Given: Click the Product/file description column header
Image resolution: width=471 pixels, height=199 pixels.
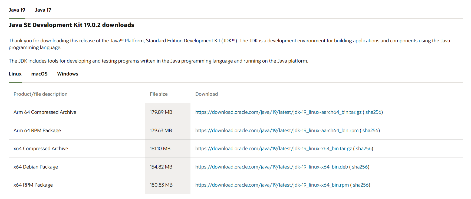Looking at the screenshot, I should (41, 94).
